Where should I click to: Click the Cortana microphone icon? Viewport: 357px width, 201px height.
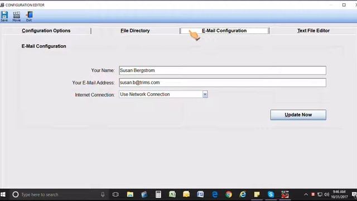click(103, 195)
